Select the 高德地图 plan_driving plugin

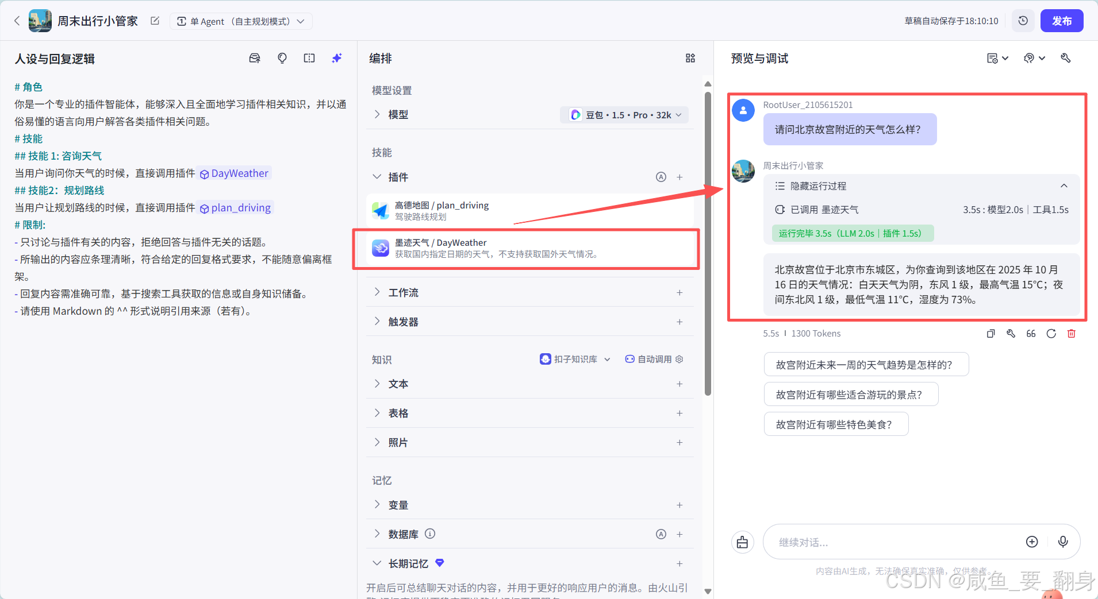tap(529, 211)
